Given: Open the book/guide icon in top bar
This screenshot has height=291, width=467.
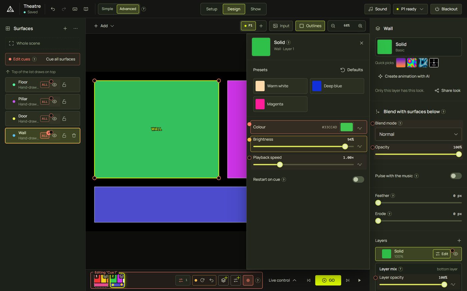Looking at the screenshot, I should pyautogui.click(x=86, y=9).
